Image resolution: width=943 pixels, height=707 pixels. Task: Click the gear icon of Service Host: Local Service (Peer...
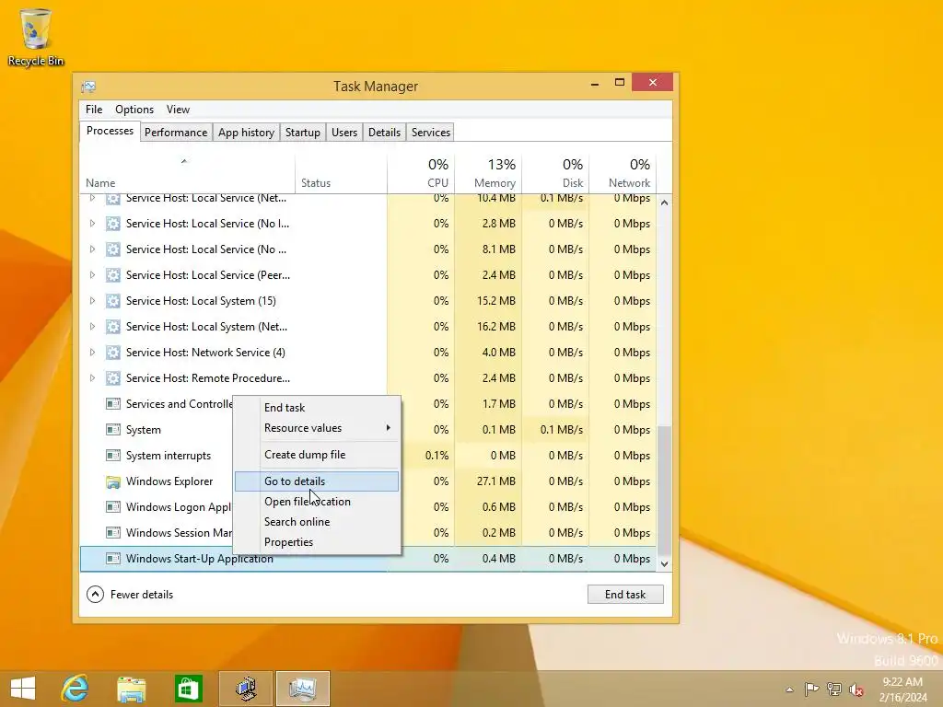click(113, 274)
